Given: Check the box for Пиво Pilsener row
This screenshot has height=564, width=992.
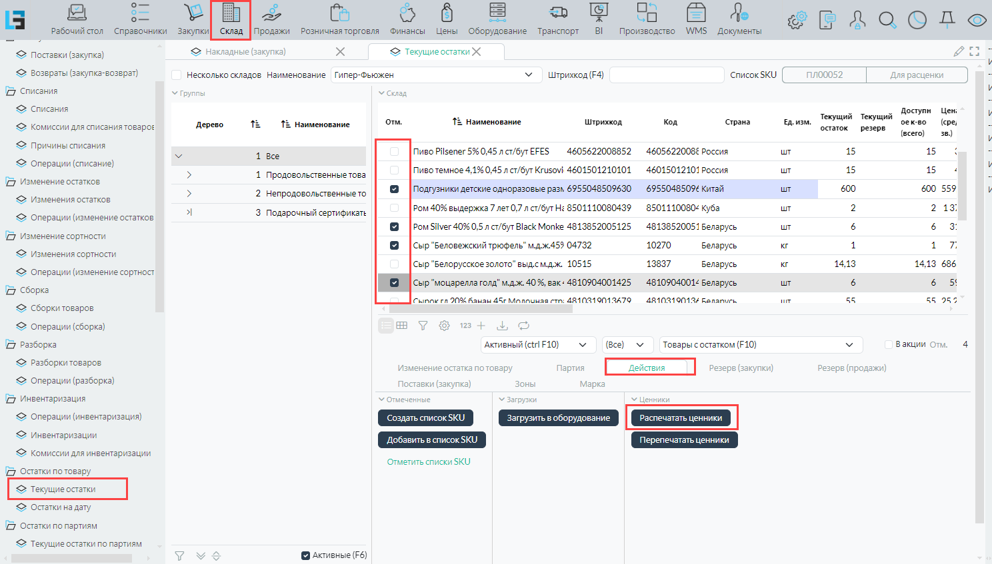Looking at the screenshot, I should 394,151.
